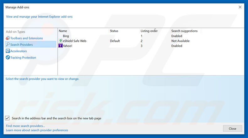Click the Default status of eShield
This screenshot has height=138, width=248.
click(115, 41)
